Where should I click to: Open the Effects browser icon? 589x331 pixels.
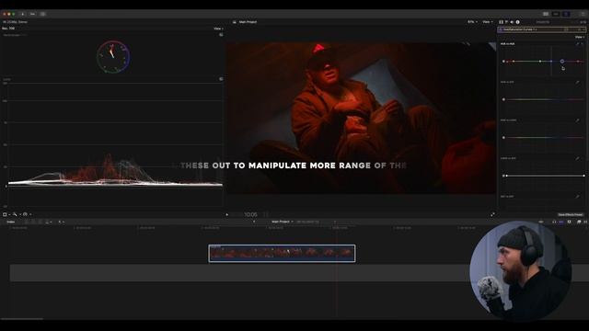point(579,222)
